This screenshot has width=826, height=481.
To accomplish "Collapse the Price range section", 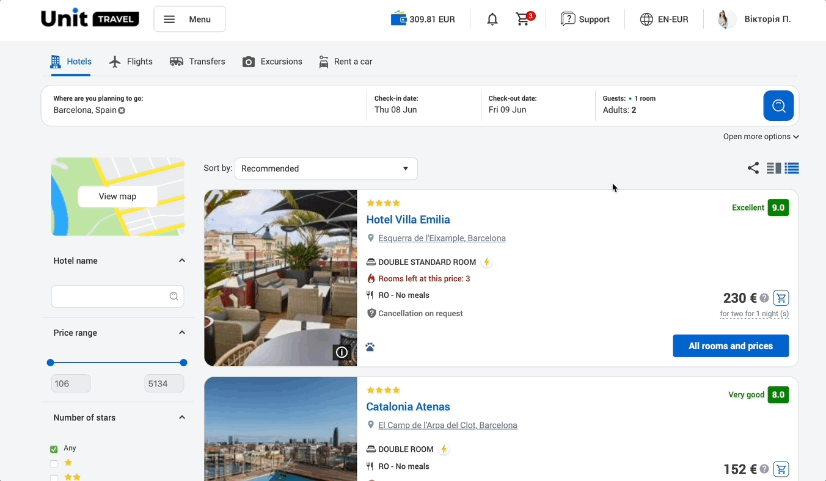I will tap(181, 333).
